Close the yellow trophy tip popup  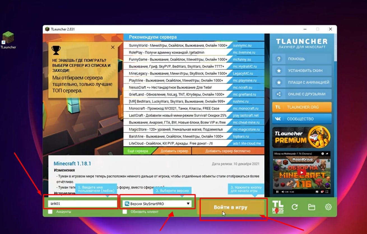113,47
